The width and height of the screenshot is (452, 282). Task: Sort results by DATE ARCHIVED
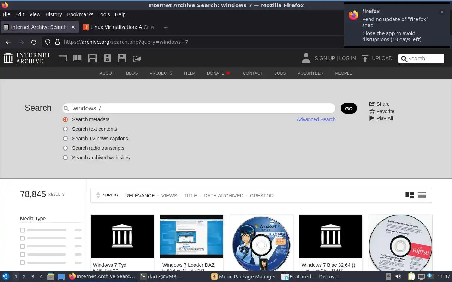point(224,196)
